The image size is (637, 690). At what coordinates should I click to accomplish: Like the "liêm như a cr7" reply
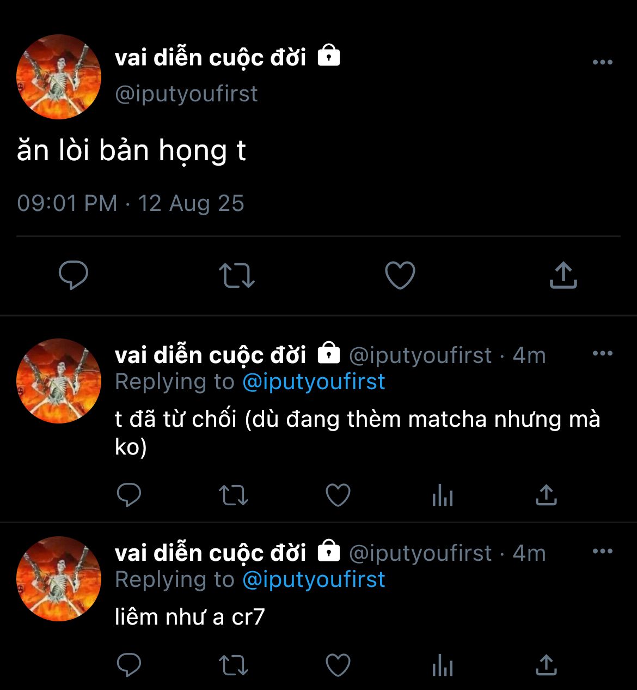(338, 665)
